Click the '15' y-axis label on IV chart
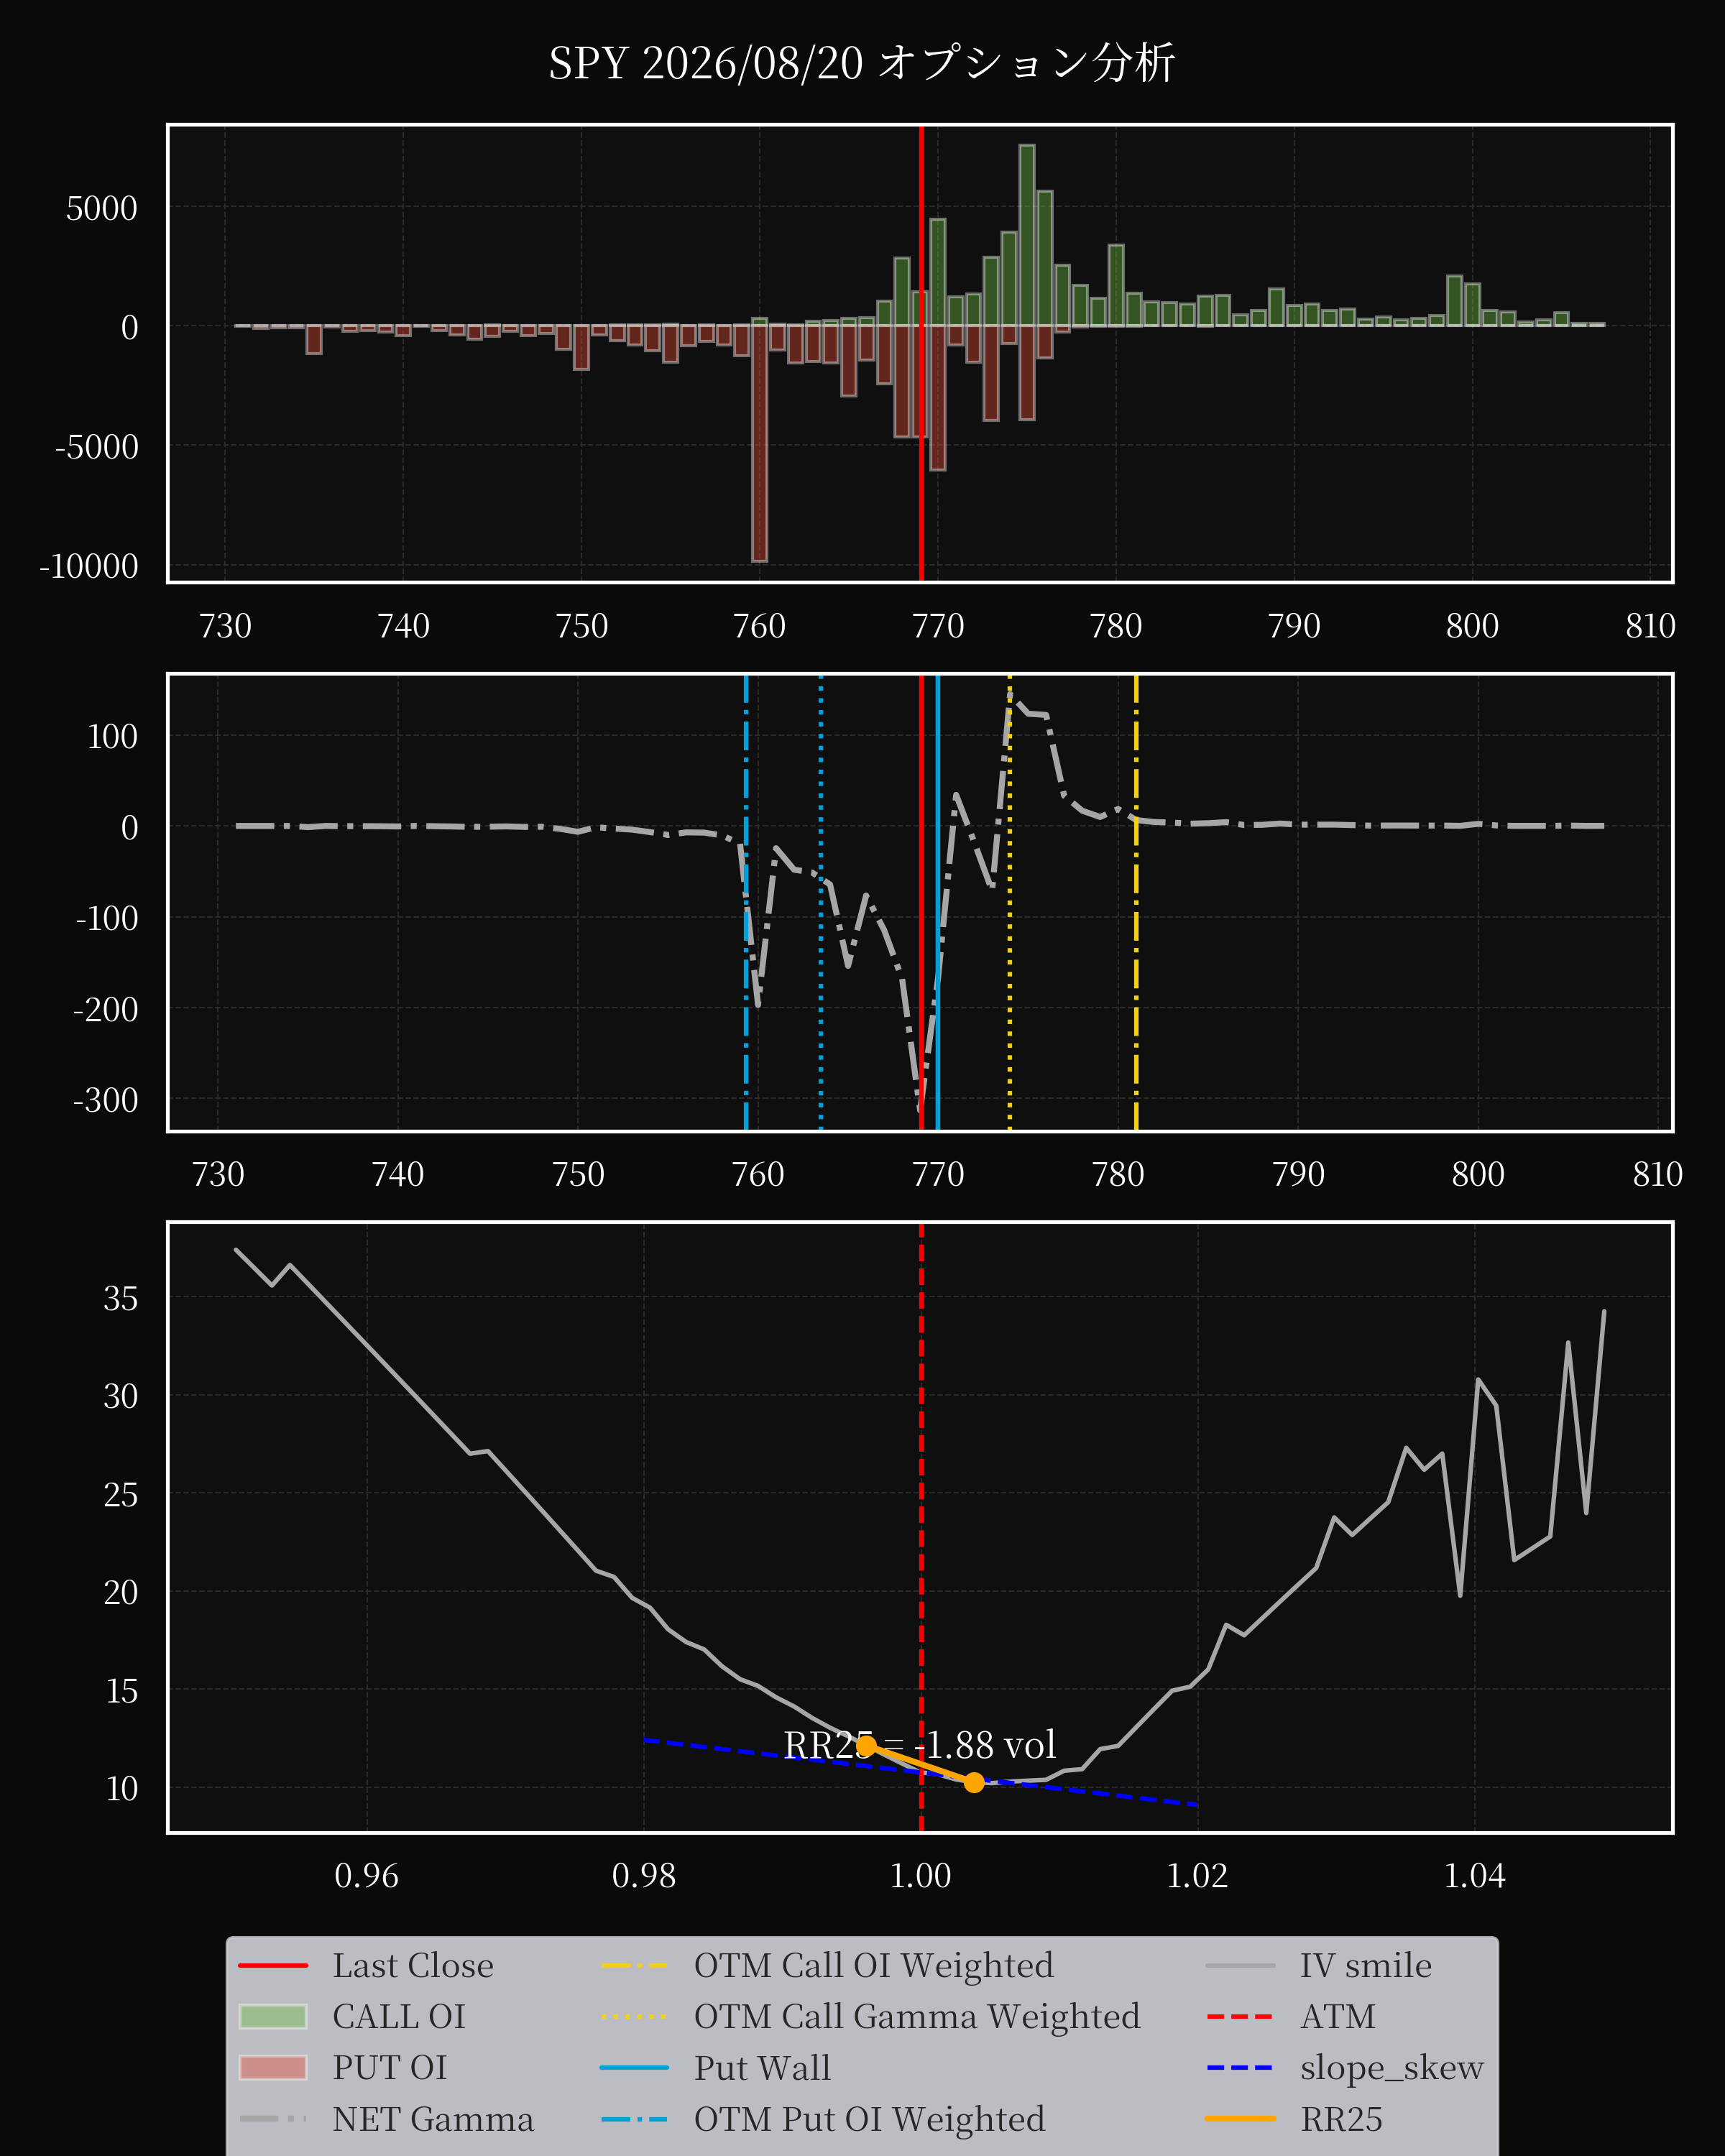1725x2156 pixels. [x=121, y=1690]
